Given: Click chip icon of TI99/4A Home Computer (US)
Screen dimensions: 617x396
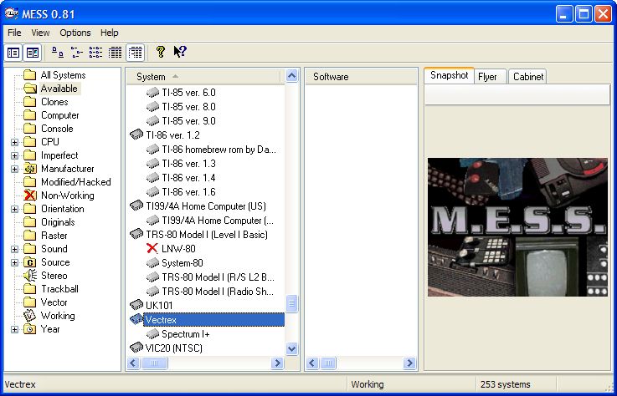Looking at the screenshot, I should point(136,206).
